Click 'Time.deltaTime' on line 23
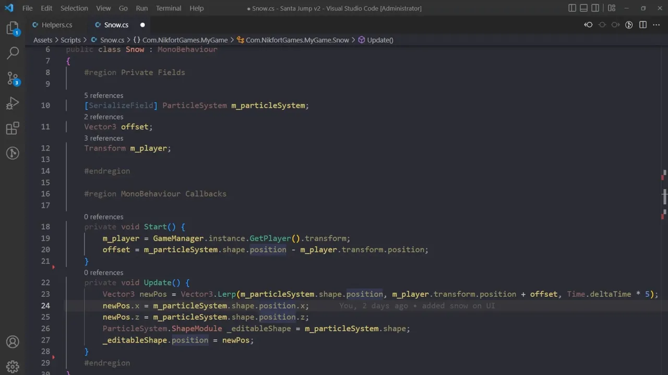 point(599,294)
